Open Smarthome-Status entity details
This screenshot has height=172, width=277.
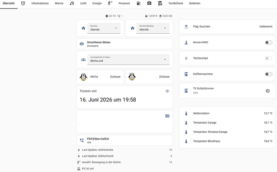(124, 44)
